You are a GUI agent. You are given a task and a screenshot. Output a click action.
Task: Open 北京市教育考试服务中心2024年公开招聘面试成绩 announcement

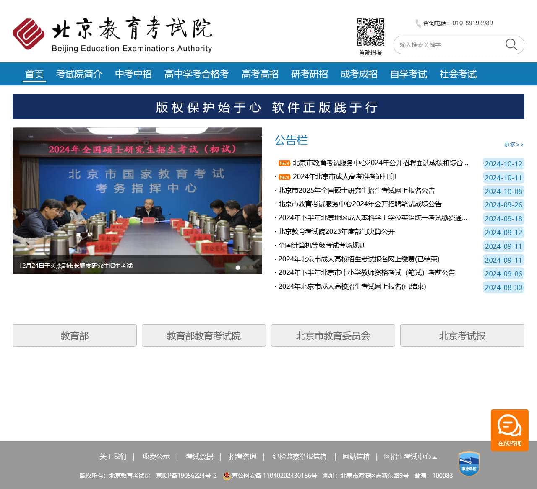pyautogui.click(x=381, y=163)
